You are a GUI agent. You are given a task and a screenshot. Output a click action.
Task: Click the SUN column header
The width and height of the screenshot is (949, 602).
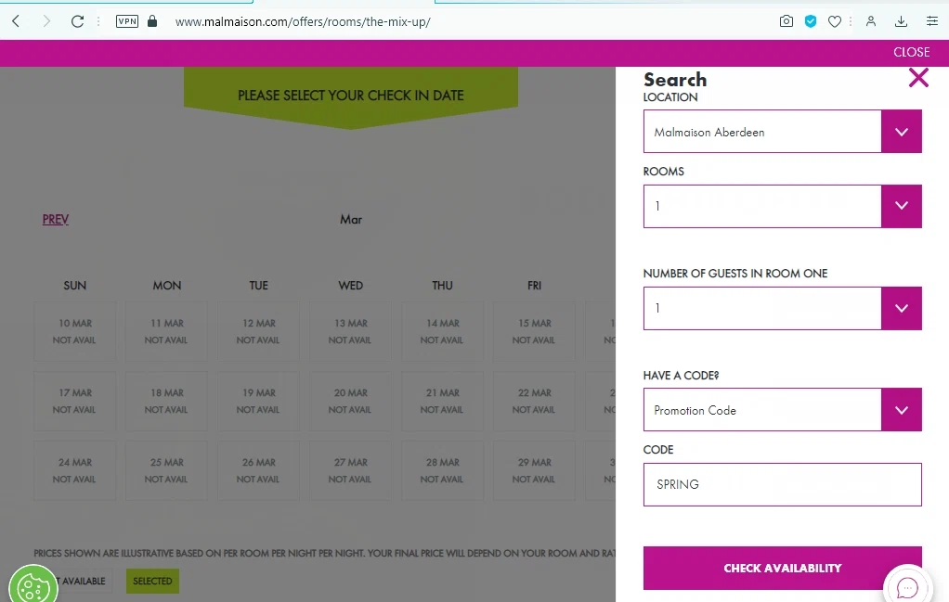click(x=74, y=286)
